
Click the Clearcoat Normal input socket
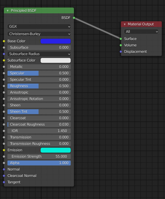click(x=4, y=176)
